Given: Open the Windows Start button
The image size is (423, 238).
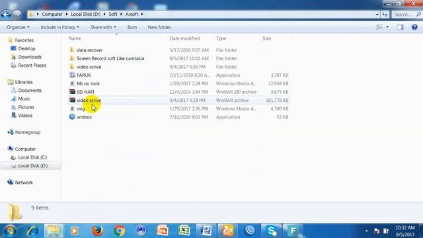Looking at the screenshot, I should point(10,231).
